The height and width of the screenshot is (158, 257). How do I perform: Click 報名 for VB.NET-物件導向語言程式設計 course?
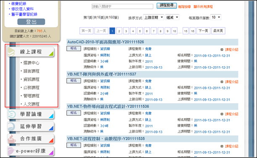[x=73, y=113]
